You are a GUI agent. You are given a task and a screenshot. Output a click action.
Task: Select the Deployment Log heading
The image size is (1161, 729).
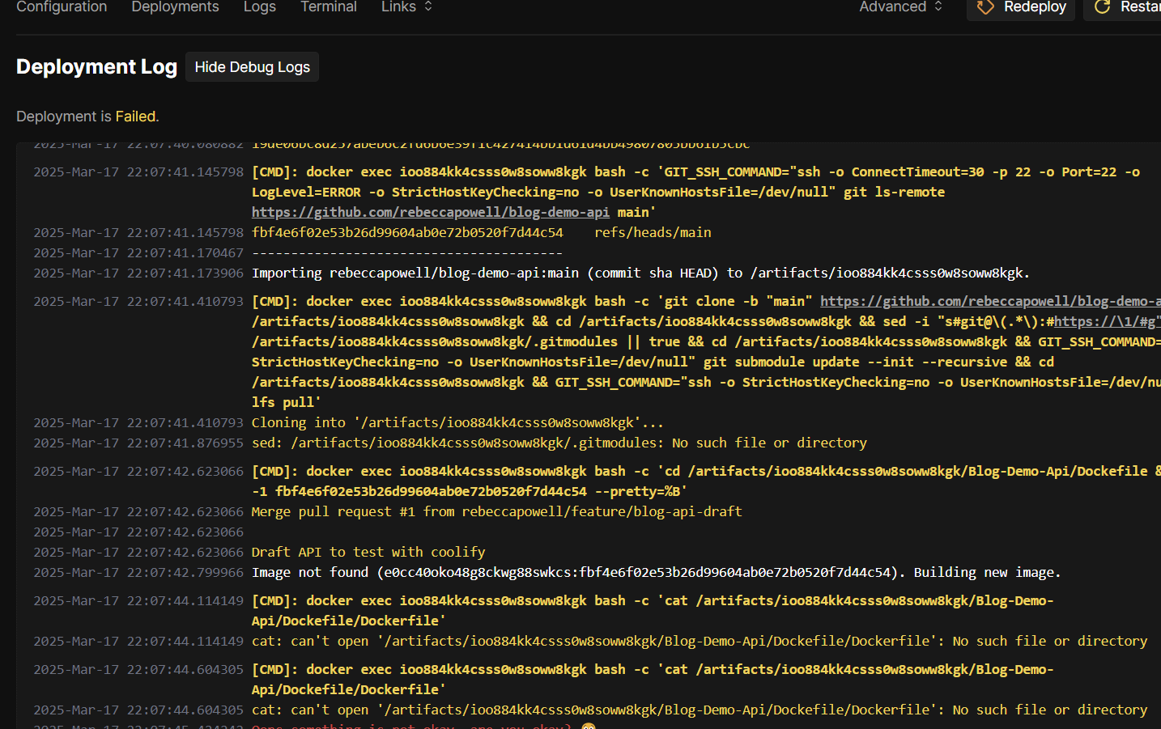click(96, 67)
